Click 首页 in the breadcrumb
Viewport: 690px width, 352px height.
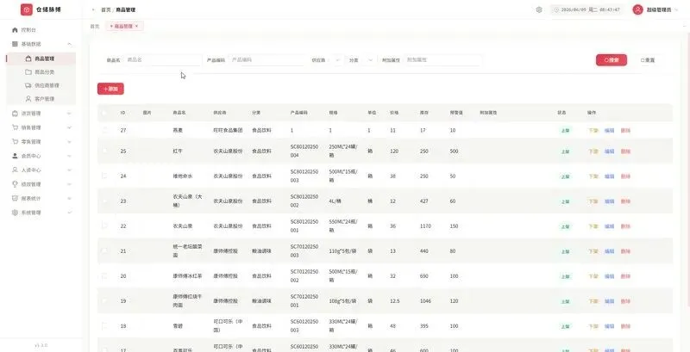[105, 9]
